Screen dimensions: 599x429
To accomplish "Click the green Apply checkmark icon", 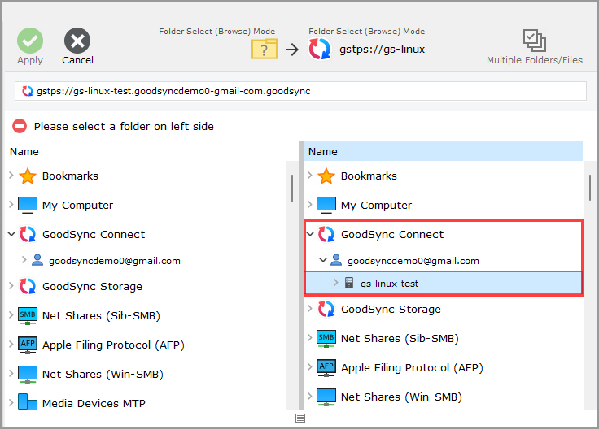I will point(30,41).
